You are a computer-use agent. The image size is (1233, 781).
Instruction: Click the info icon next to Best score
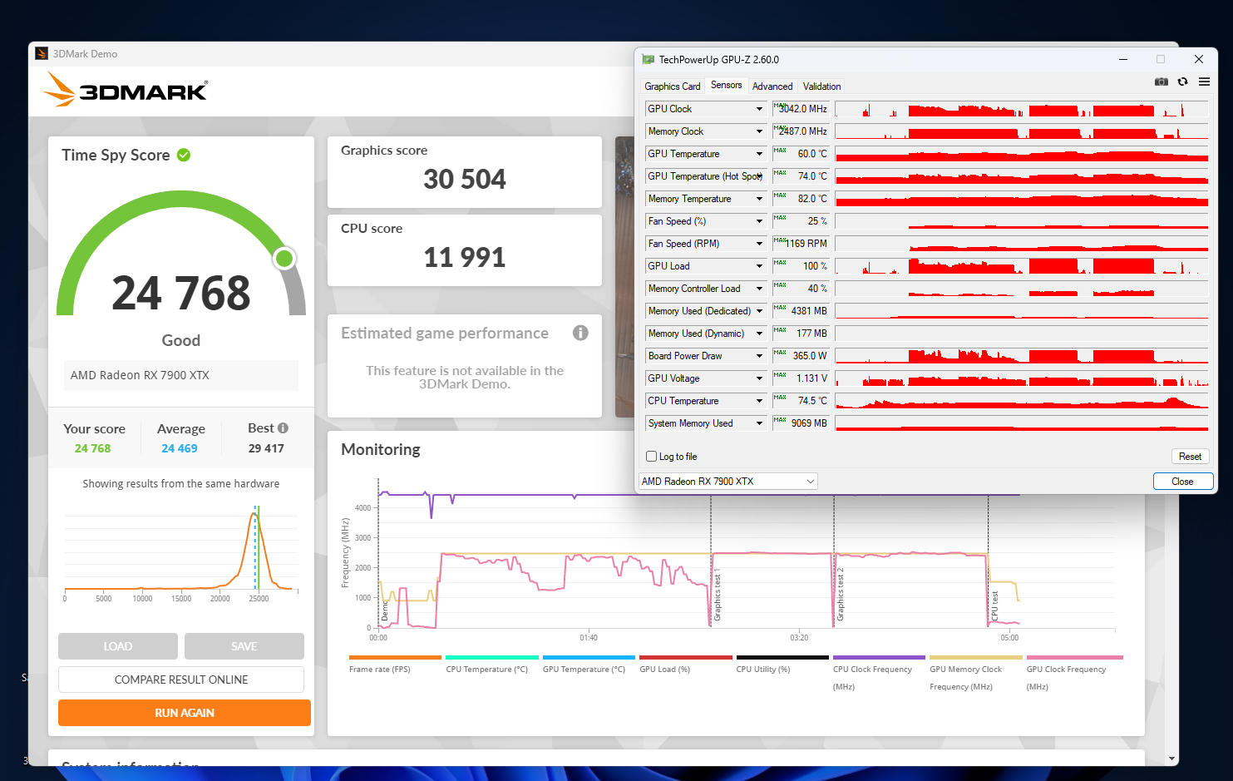283,428
